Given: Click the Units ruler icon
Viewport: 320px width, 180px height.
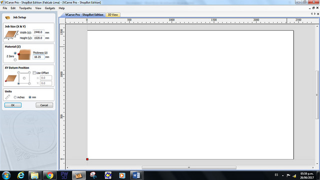Looking at the screenshot, I should point(8,97).
